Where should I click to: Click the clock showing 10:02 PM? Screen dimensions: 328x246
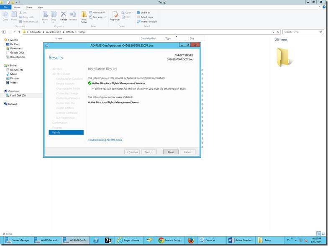coord(316,238)
